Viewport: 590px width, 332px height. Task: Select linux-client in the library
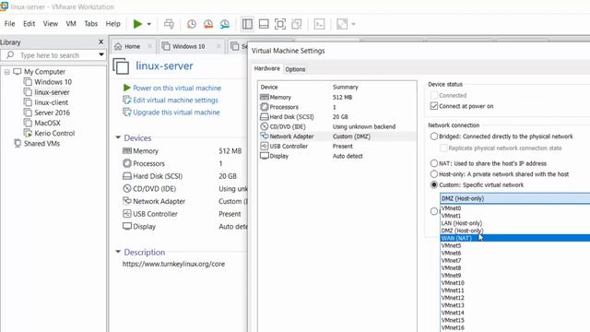52,102
